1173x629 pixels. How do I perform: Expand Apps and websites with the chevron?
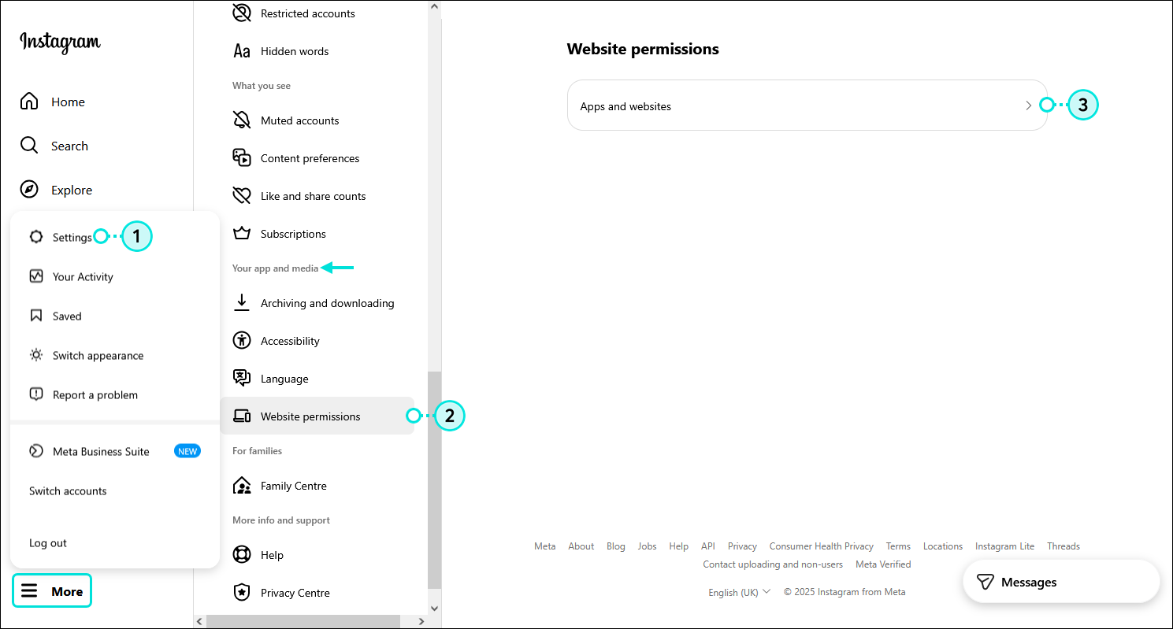coord(1029,104)
